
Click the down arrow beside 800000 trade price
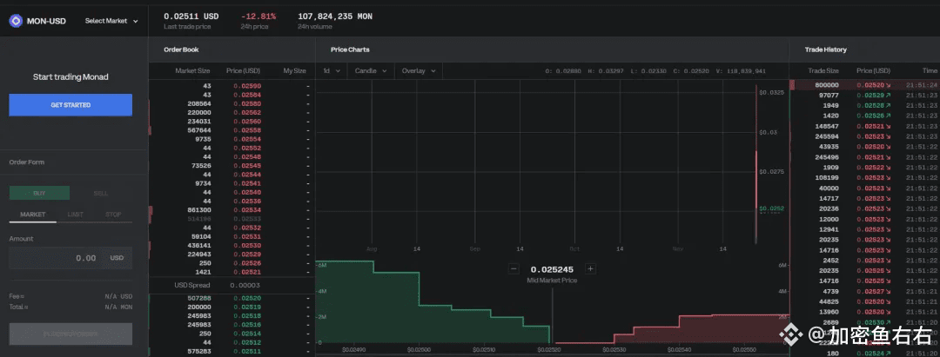click(x=887, y=85)
